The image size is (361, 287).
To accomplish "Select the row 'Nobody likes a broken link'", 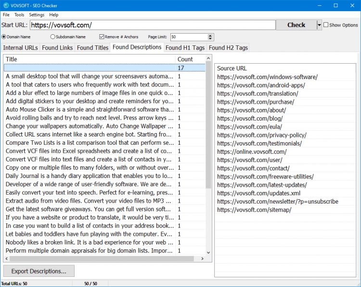I will point(104,243).
